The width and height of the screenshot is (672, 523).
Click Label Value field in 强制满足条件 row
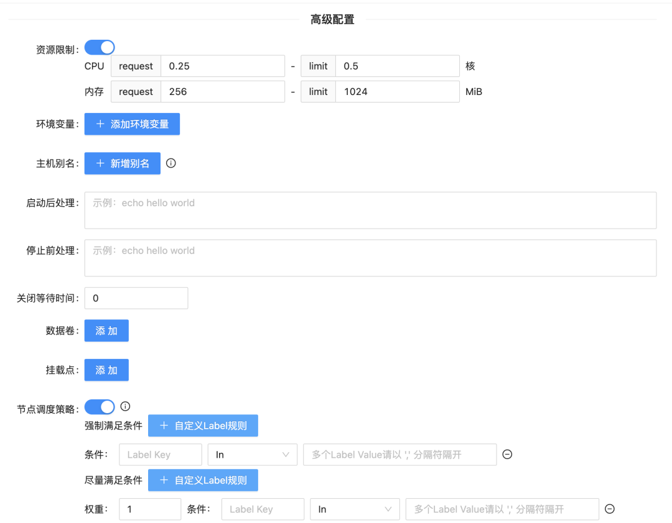click(400, 455)
